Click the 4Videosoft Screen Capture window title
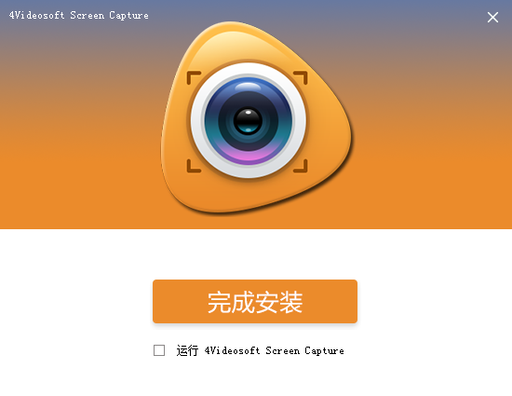512x396 pixels. pos(79,15)
